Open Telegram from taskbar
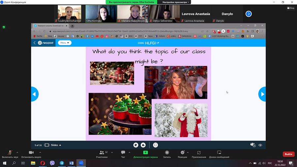Screen dimensions: 297x167 [x=62, y=163]
